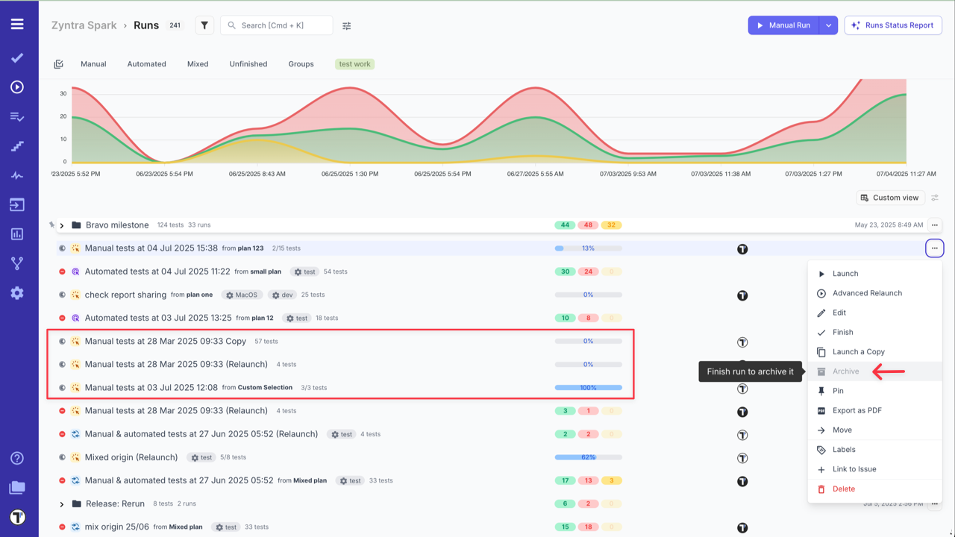Switch to the Automated tab
The height and width of the screenshot is (537, 955).
point(146,64)
